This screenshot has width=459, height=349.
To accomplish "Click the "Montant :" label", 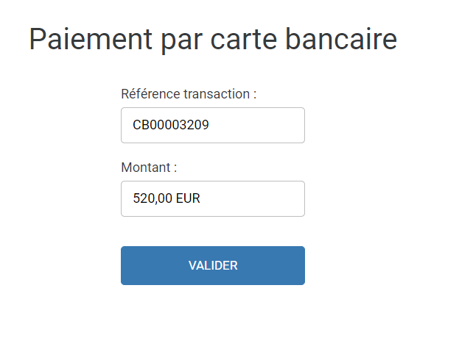I will tap(149, 168).
